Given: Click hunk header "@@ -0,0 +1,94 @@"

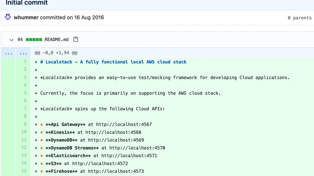Looking at the screenshot, I should pos(56,53).
